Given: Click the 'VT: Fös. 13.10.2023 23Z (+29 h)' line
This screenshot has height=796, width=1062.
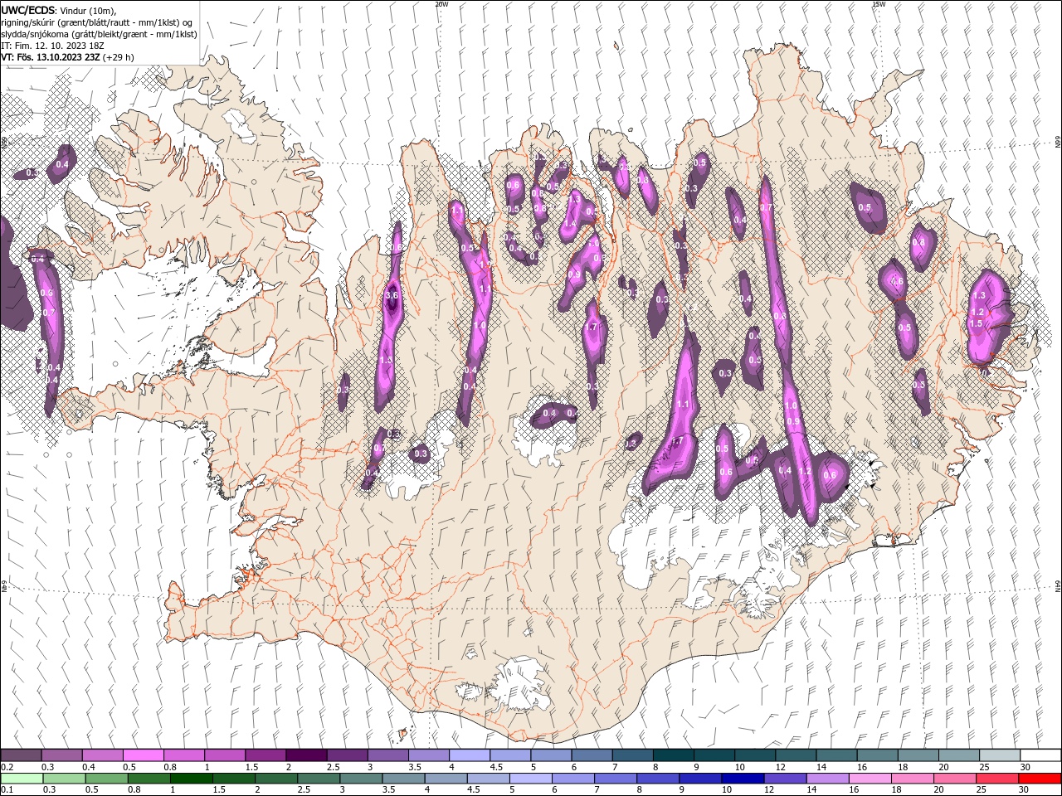Looking at the screenshot, I should pos(67,57).
